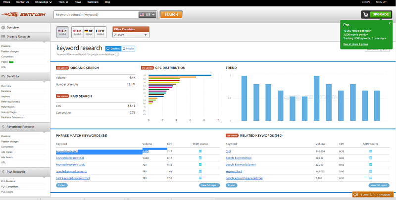Open the keyword research tool keyword link
The width and height of the screenshot is (396, 200).
point(70,158)
